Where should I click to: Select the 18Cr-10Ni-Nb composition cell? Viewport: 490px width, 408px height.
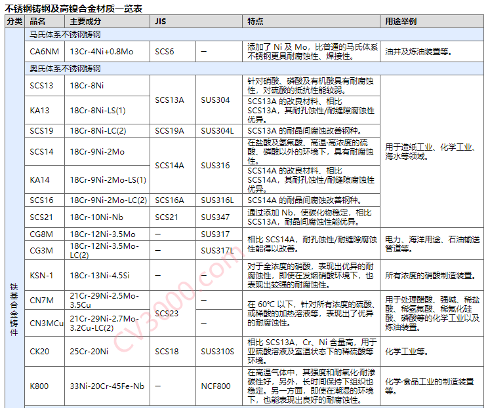point(96,217)
